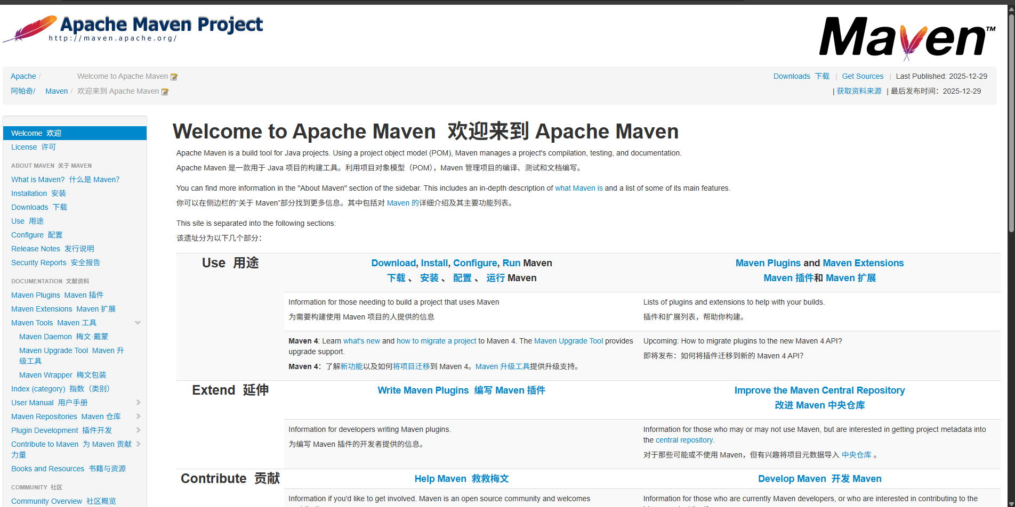Click the 获取资料来源 header link
Image resolution: width=1015 pixels, height=507 pixels.
(859, 91)
